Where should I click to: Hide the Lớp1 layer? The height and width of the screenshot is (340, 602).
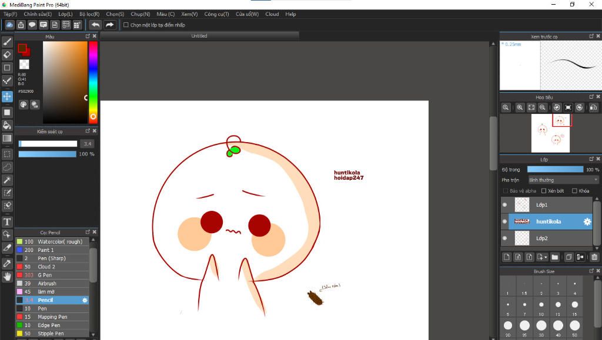[x=504, y=205]
